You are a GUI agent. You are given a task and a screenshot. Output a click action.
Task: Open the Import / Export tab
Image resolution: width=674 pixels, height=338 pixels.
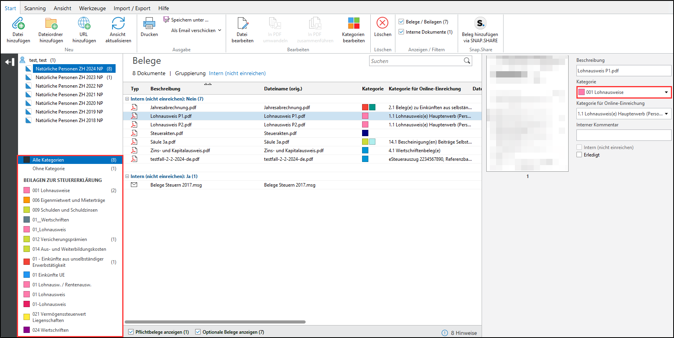(x=132, y=8)
